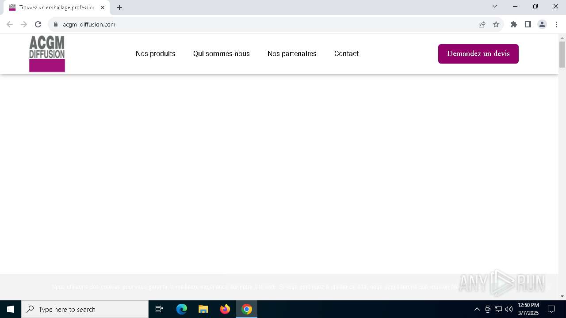Click Demandez un devis button

[478, 54]
